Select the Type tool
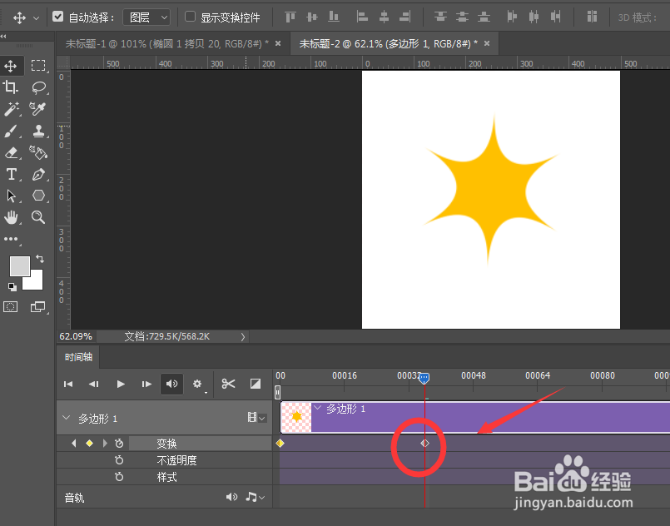This screenshot has height=526, width=670. (12, 174)
